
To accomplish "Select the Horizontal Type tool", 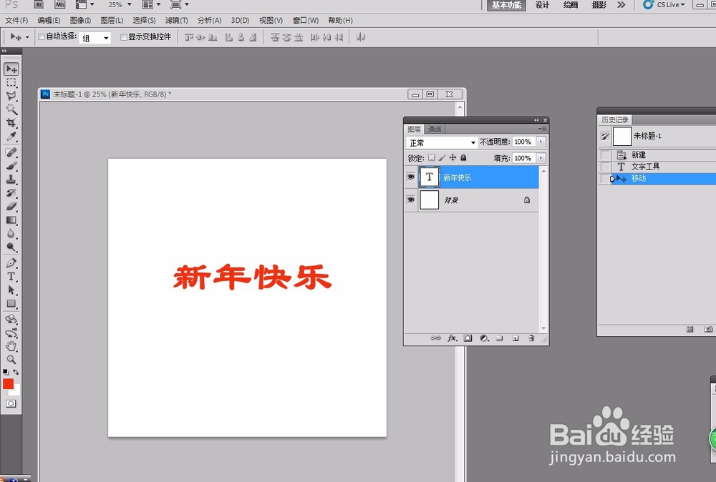I will point(10,273).
